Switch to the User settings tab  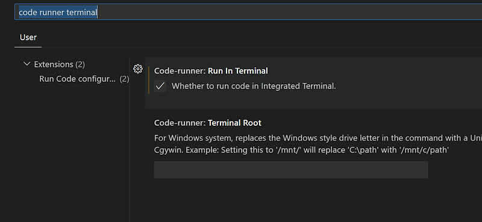(x=28, y=37)
